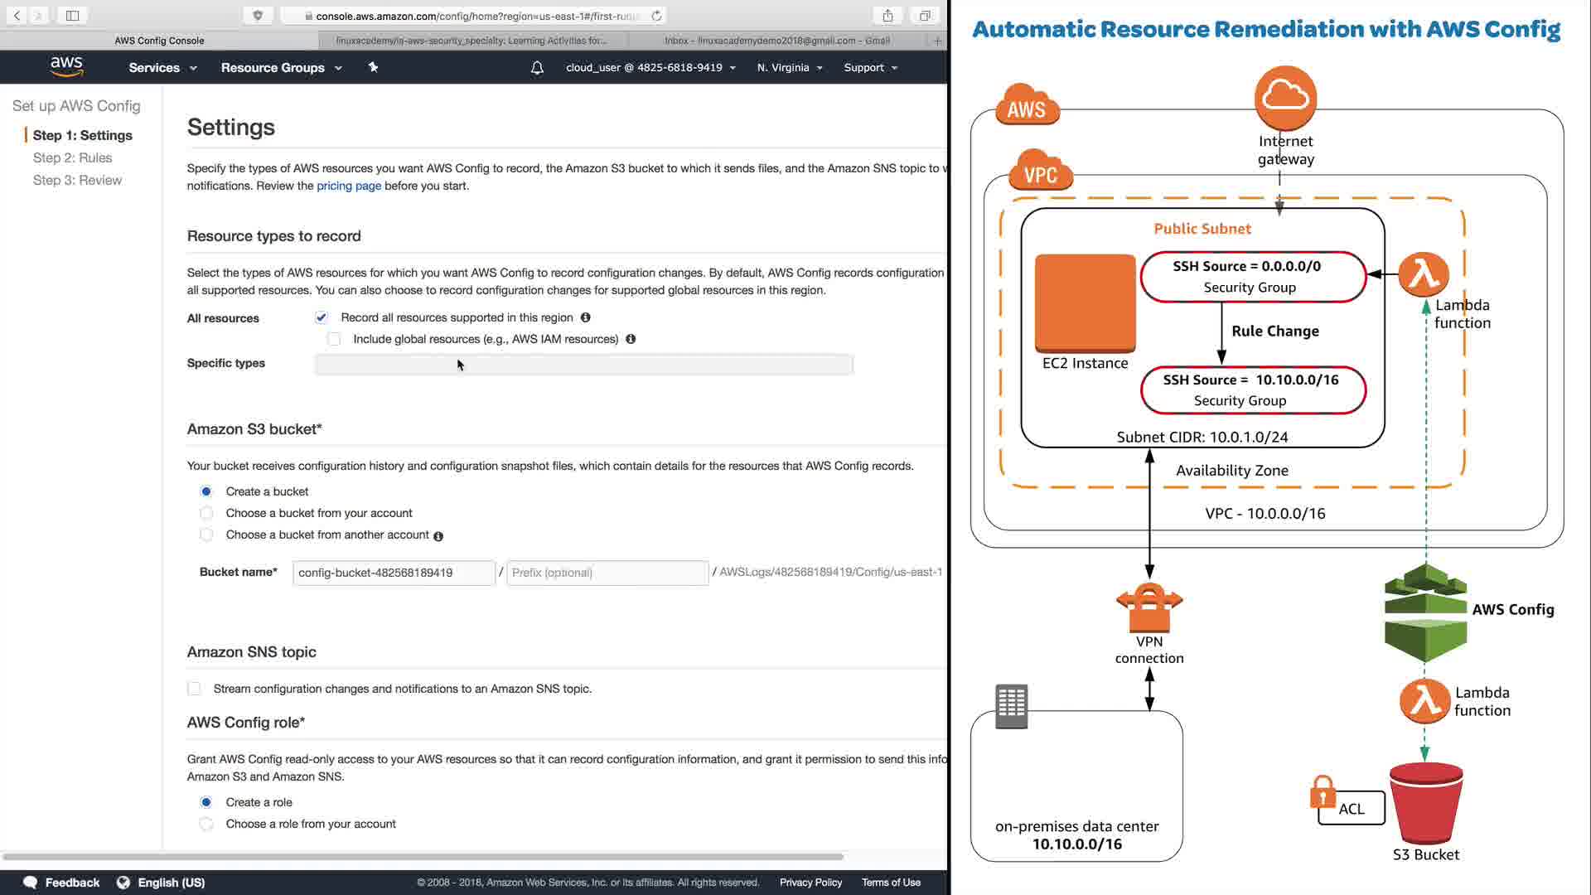Reload the page with the refresh icon
This screenshot has height=895, width=1591.
657,16
